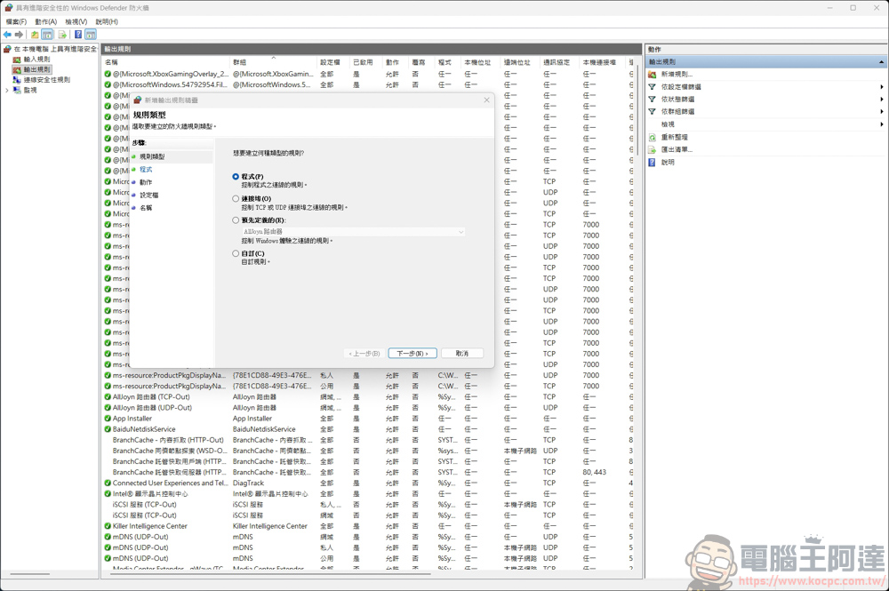Click the green check icon of AllJoyn 路由器 (TCP-Out)
889x591 pixels.
coord(108,396)
